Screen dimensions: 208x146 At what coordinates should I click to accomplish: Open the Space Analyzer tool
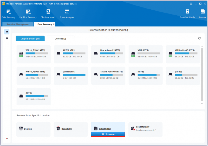click(67, 14)
